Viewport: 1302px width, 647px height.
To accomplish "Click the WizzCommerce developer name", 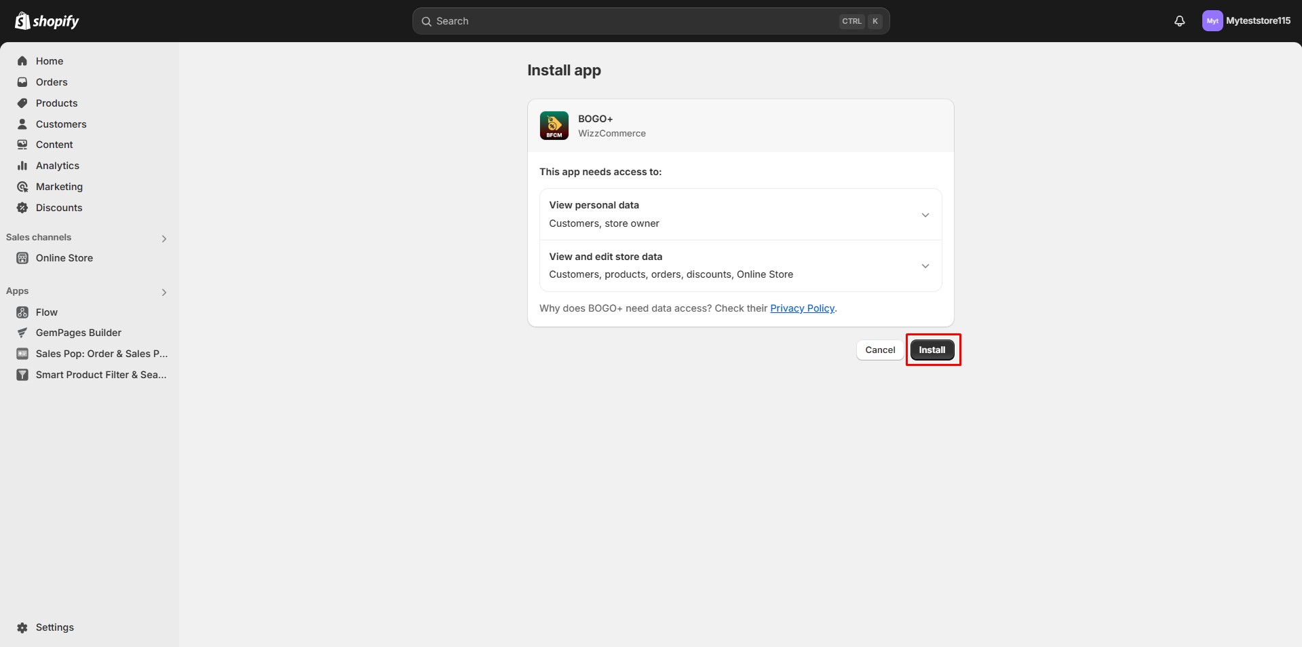I will click(612, 134).
